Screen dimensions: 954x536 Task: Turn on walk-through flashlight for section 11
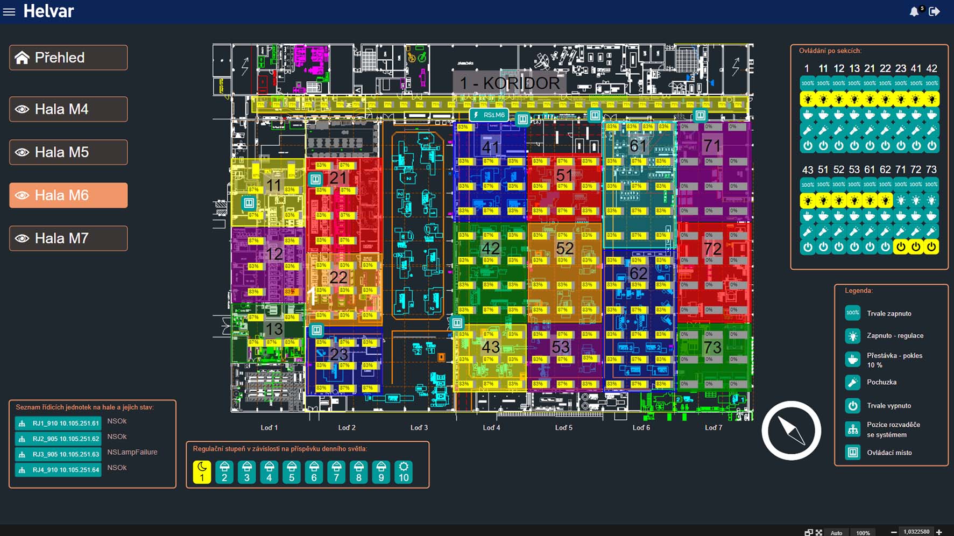coord(823,130)
